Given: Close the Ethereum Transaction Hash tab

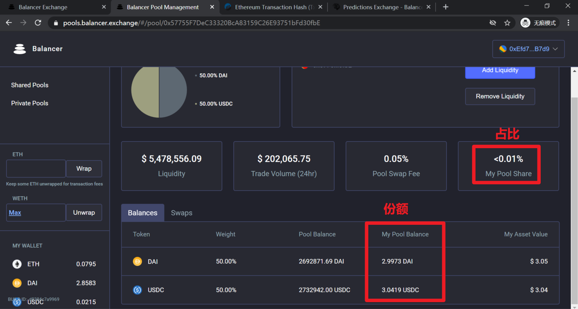Looking at the screenshot, I should point(320,7).
